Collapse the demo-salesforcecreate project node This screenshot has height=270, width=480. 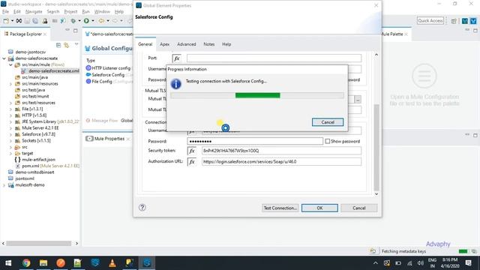pos(4,58)
